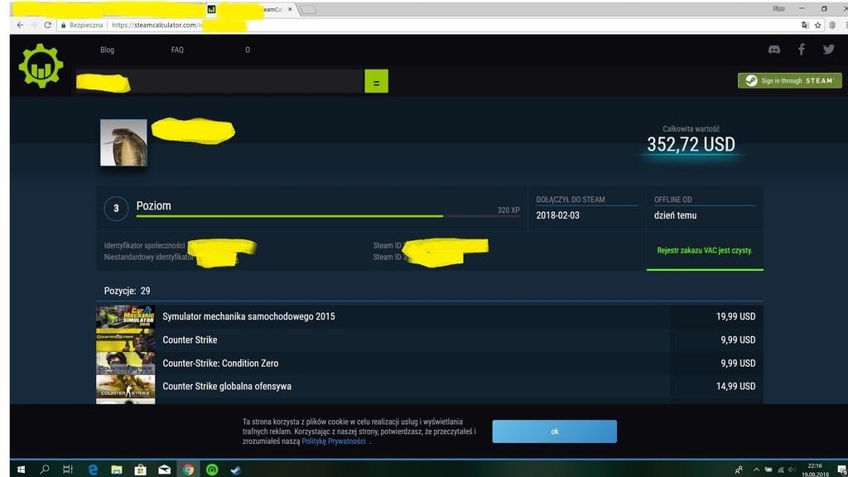The image size is (848, 477).
Task: Open the Windows Action Center notifications
Action: (x=841, y=470)
